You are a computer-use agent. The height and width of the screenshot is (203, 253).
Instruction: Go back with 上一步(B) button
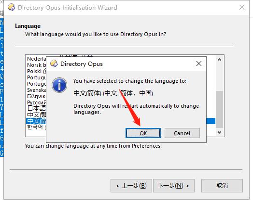pos(131,186)
